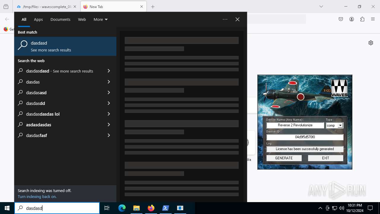
Task: Click Turn indexing back on link
Action: [37, 196]
